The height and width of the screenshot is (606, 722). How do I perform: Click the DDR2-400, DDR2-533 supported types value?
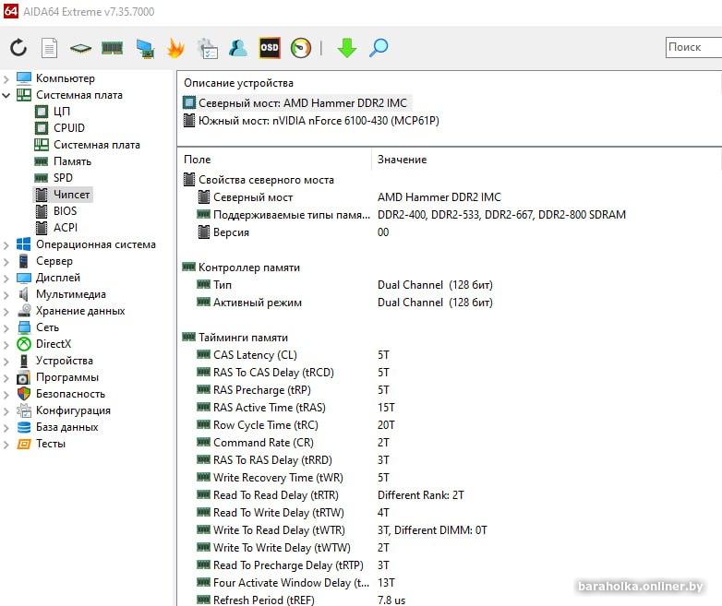coord(501,214)
